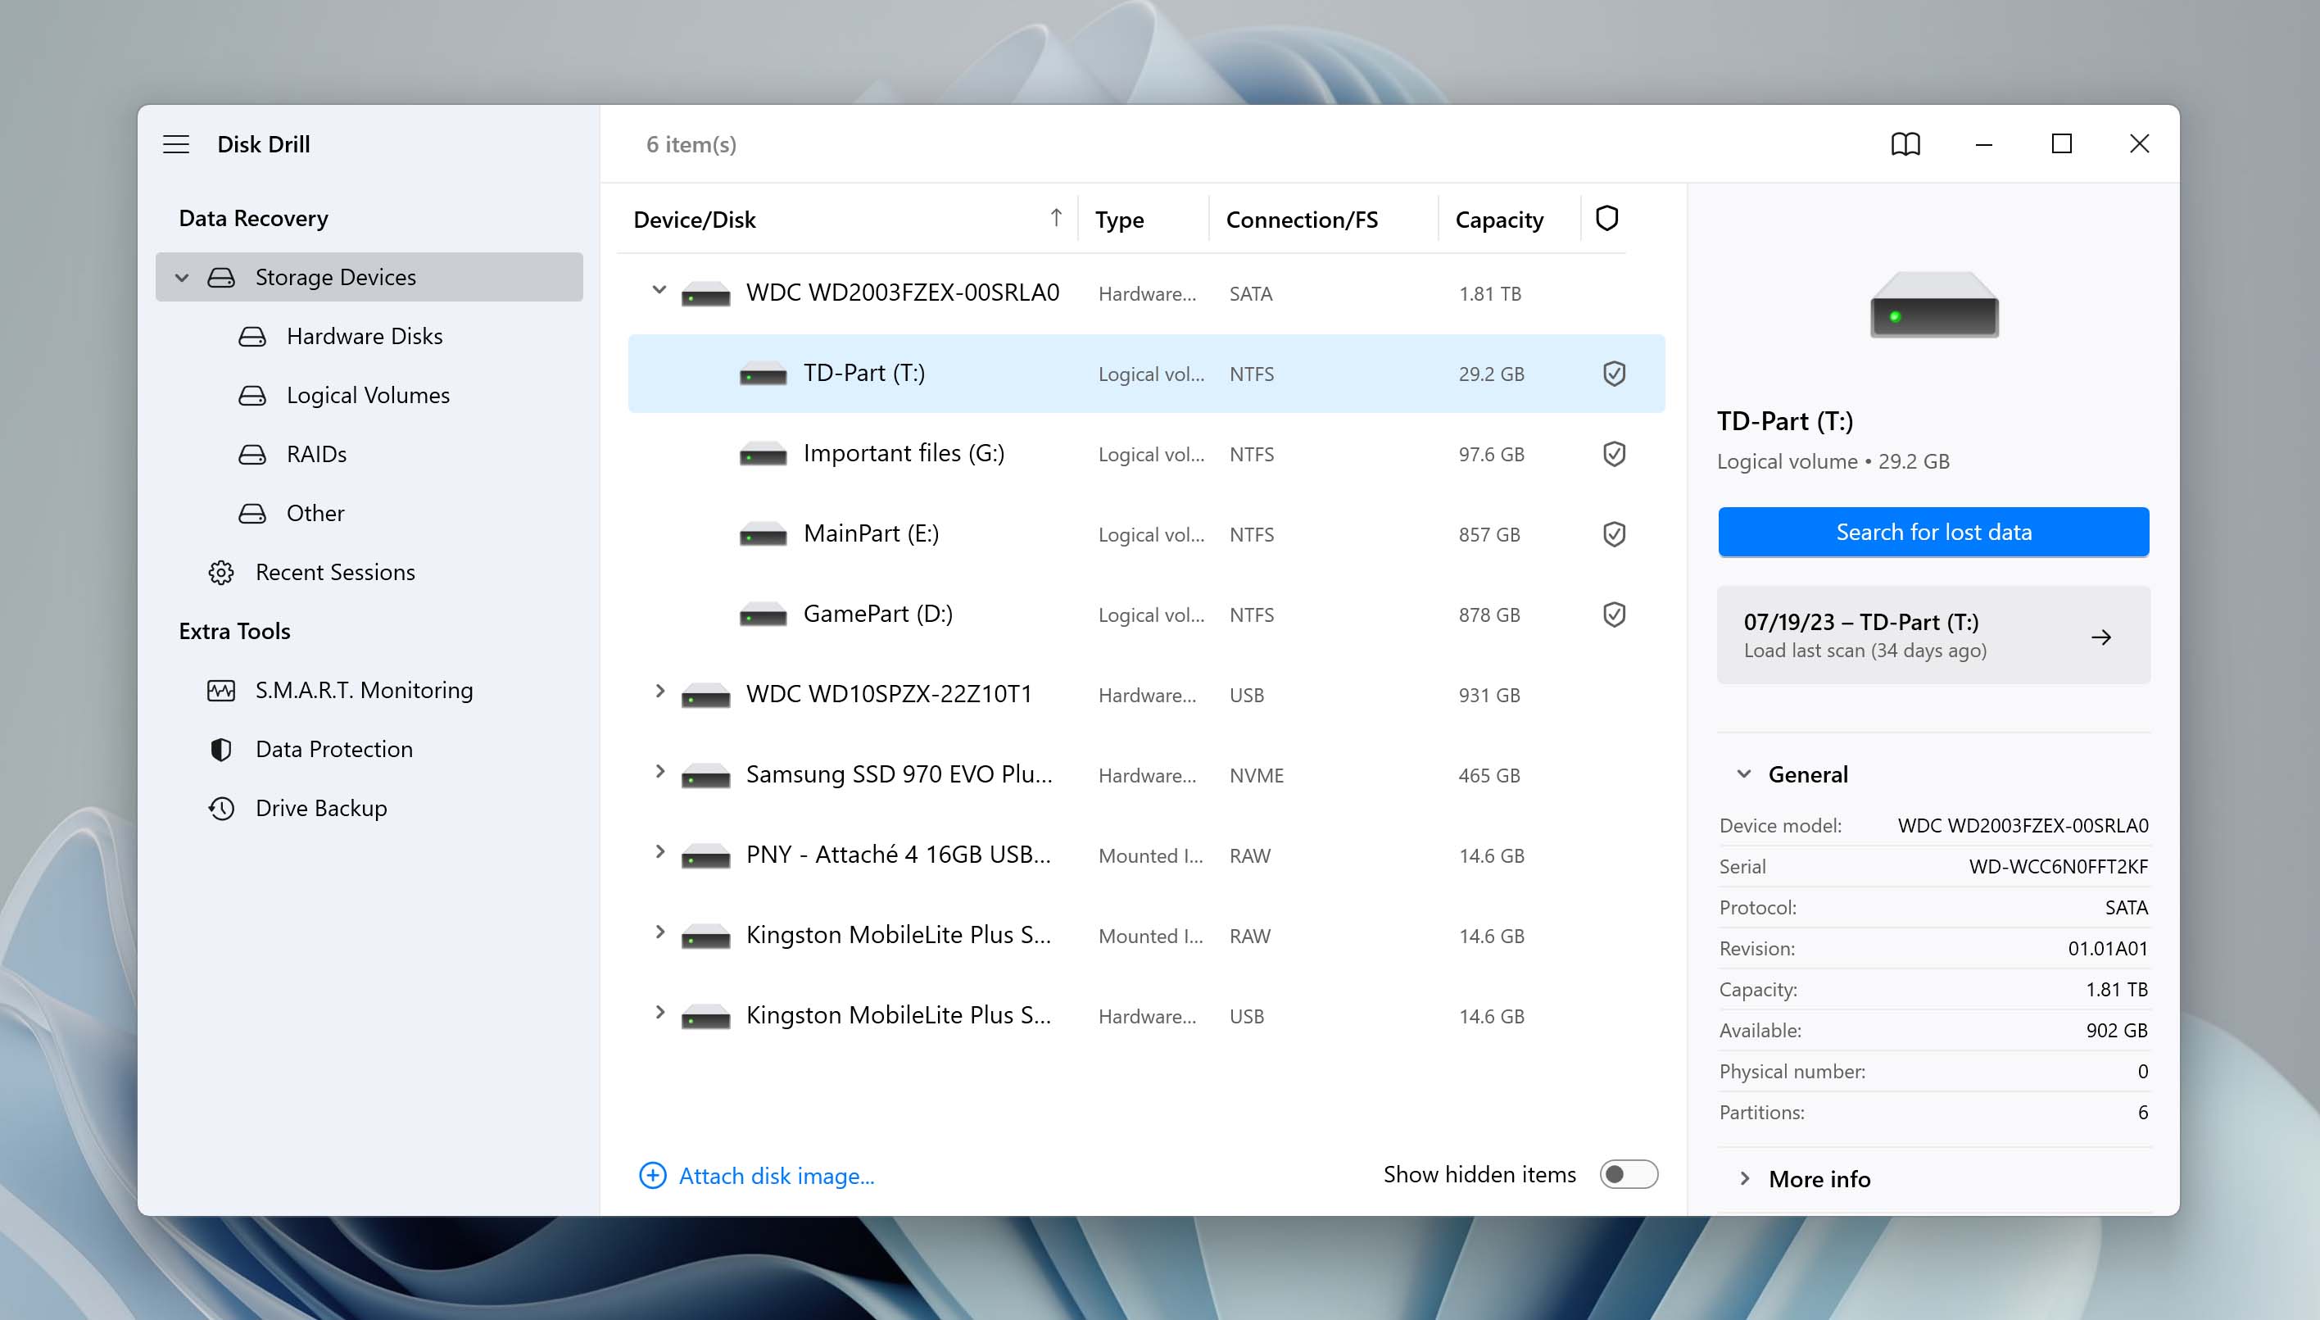Toggle the Show hidden items switch
Image resolution: width=2320 pixels, height=1320 pixels.
pyautogui.click(x=1629, y=1175)
